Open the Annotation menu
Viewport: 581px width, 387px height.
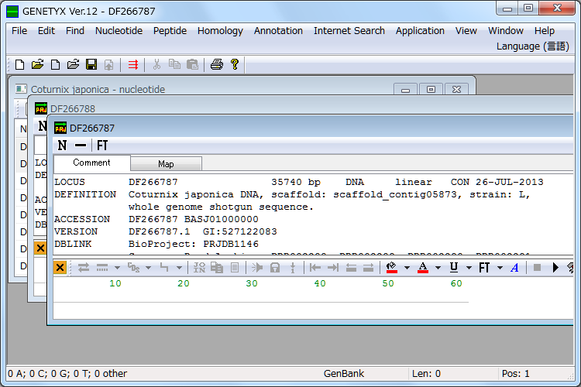278,31
